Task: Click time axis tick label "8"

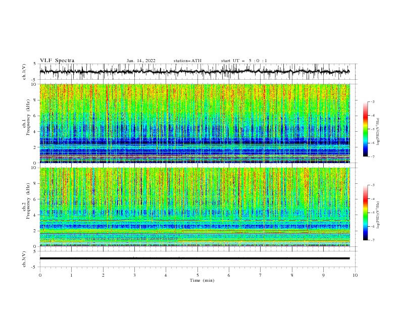Action: click(x=292, y=275)
